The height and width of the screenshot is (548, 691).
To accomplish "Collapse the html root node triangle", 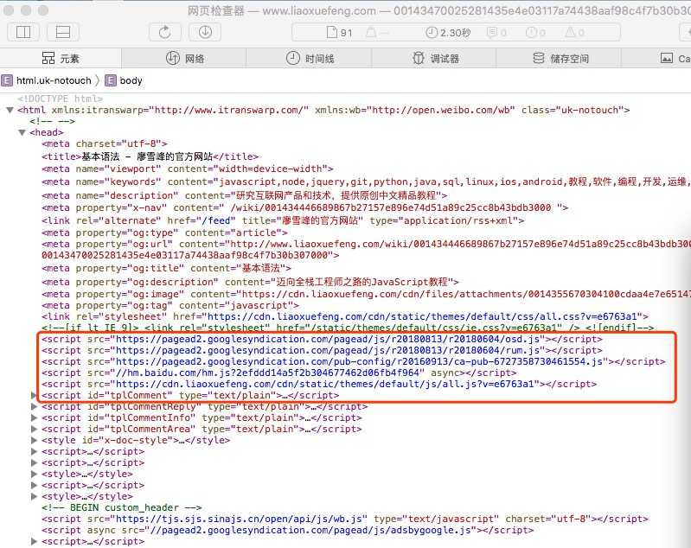I will tap(10, 110).
